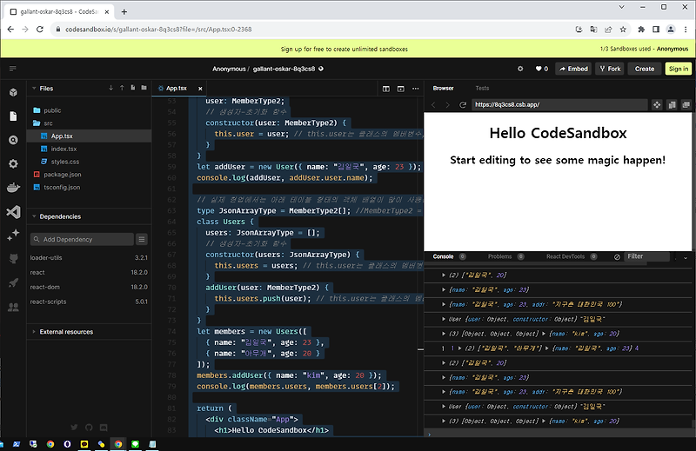Click the console Filter field
This screenshot has height=451, width=696.
coord(647,256)
